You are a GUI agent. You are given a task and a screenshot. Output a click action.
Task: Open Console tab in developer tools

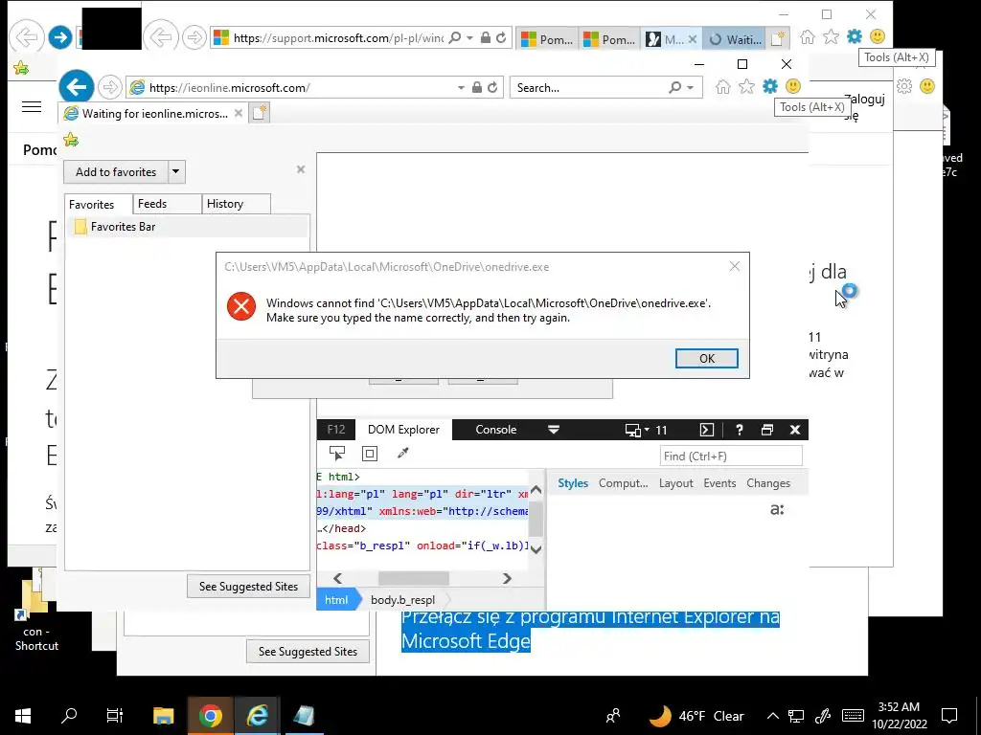coord(495,430)
